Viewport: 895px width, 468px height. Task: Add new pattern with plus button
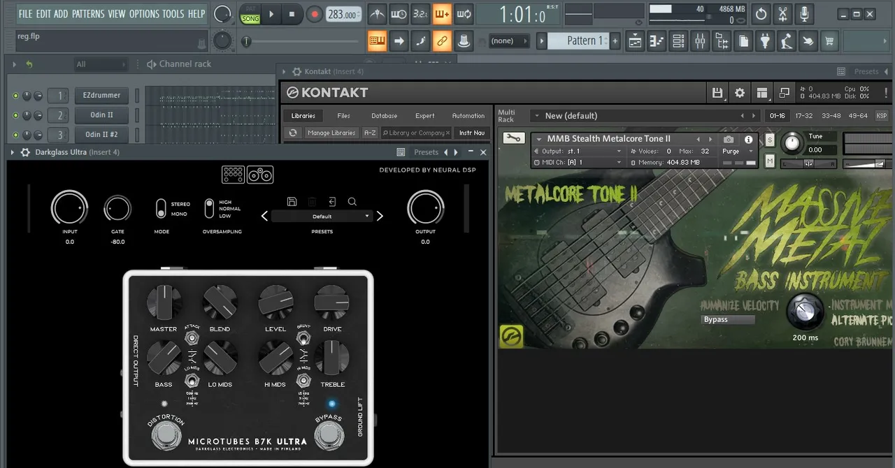click(615, 41)
